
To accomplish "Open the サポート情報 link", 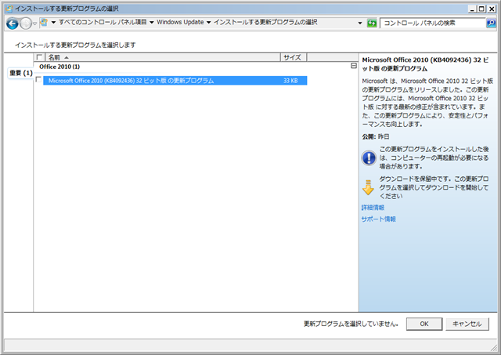I will click(x=379, y=219).
